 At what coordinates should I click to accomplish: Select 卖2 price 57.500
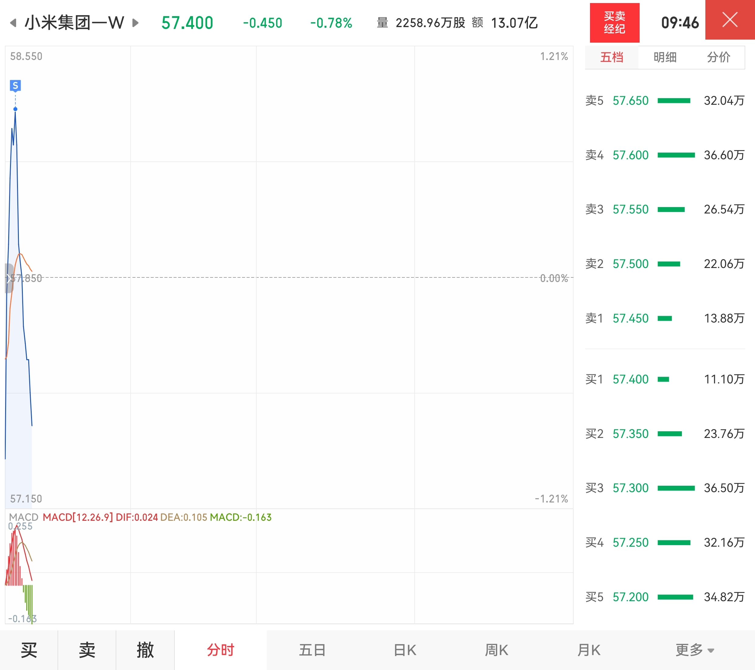(x=630, y=264)
